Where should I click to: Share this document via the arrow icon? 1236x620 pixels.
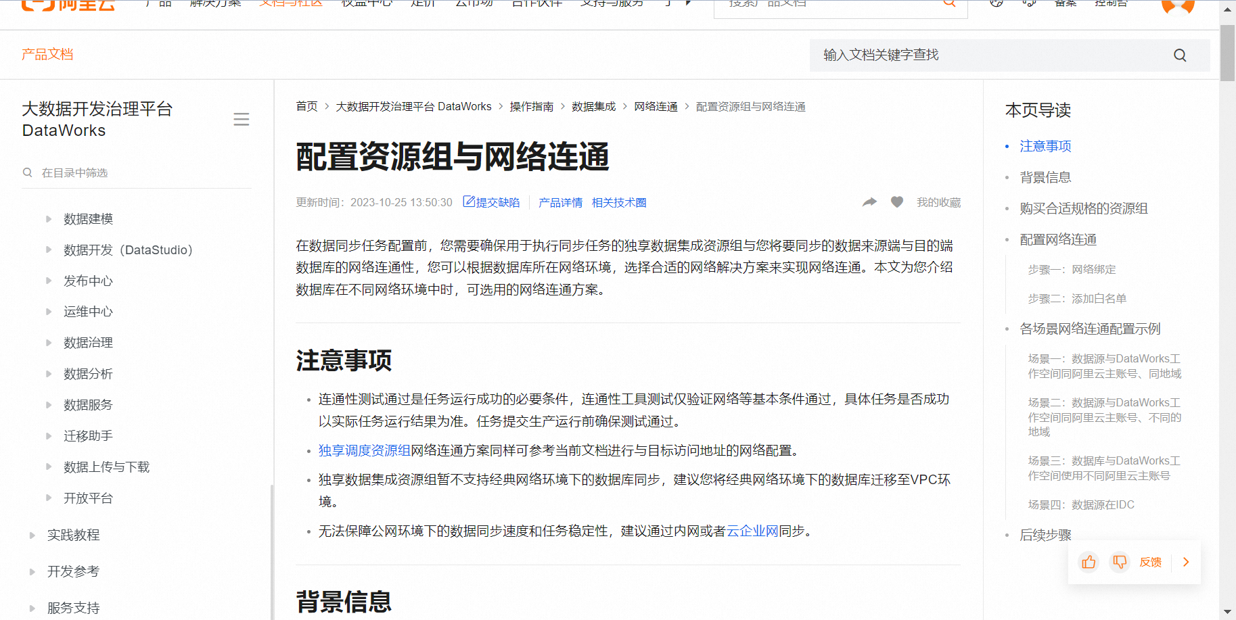pyautogui.click(x=869, y=202)
